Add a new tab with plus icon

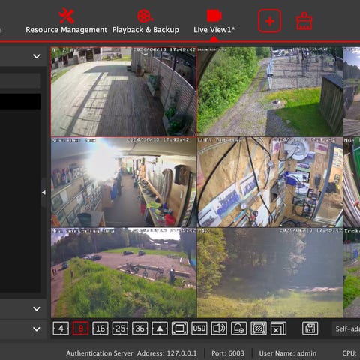(270, 21)
